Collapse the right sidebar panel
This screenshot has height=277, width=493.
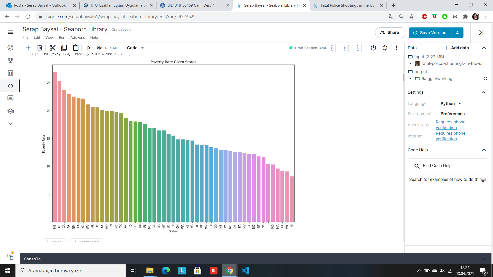(x=481, y=33)
